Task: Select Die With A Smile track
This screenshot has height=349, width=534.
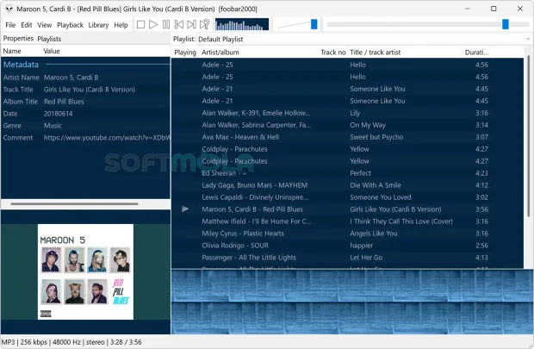Action: 347,185
